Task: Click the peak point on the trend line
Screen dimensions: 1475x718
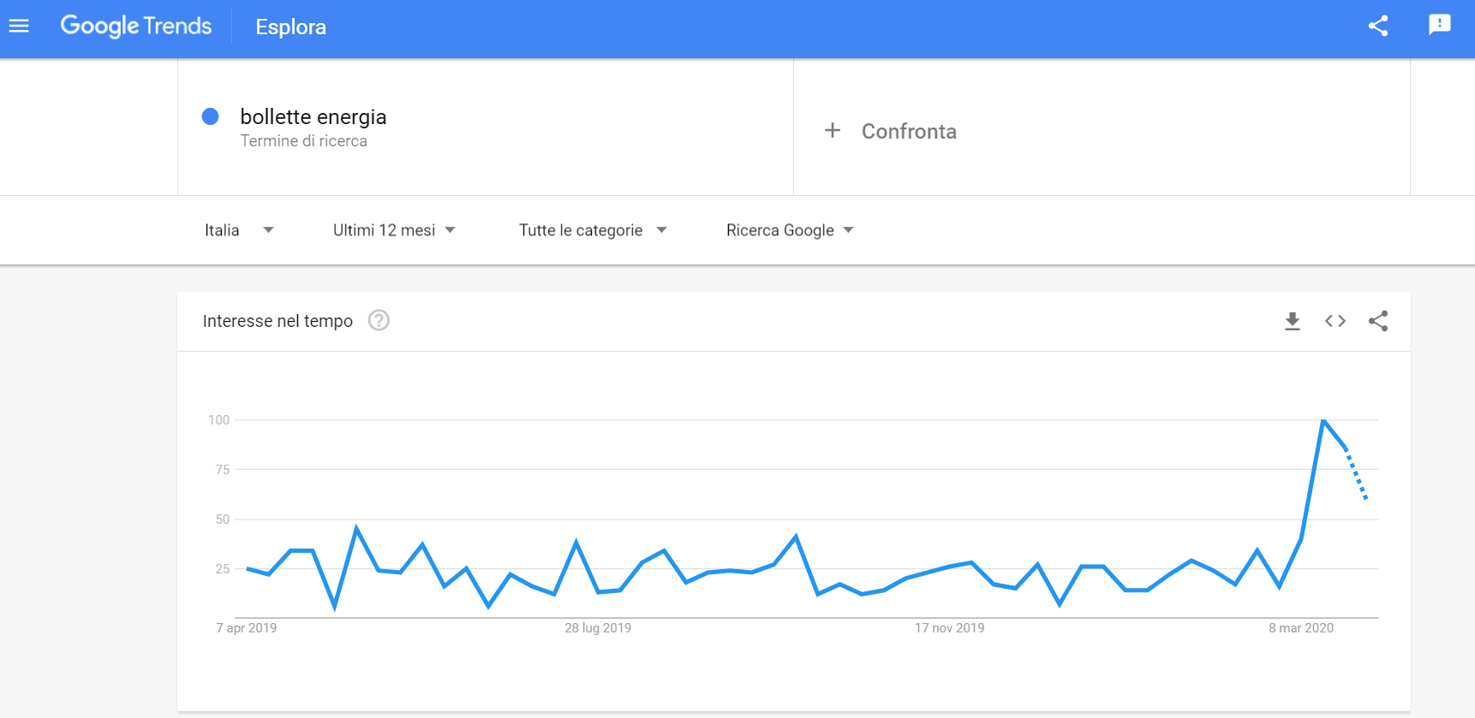Action: pyautogui.click(x=1323, y=420)
